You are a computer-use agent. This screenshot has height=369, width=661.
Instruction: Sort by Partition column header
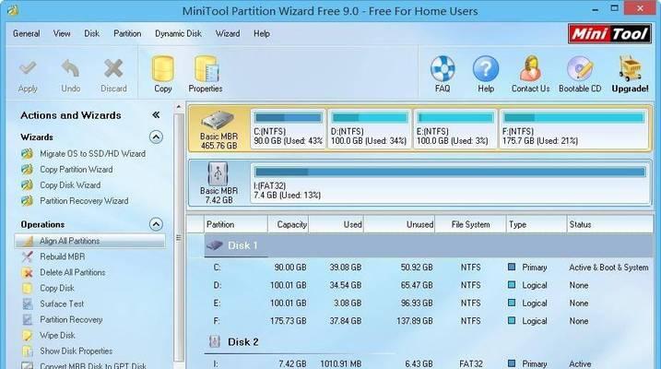click(x=236, y=224)
